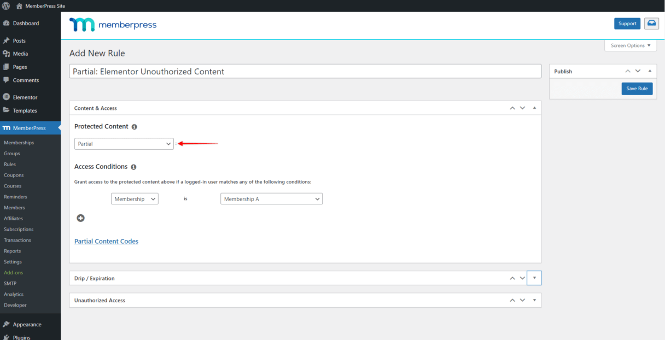Open the Membership A selection dropdown
Image resolution: width=665 pixels, height=340 pixels.
coord(271,199)
